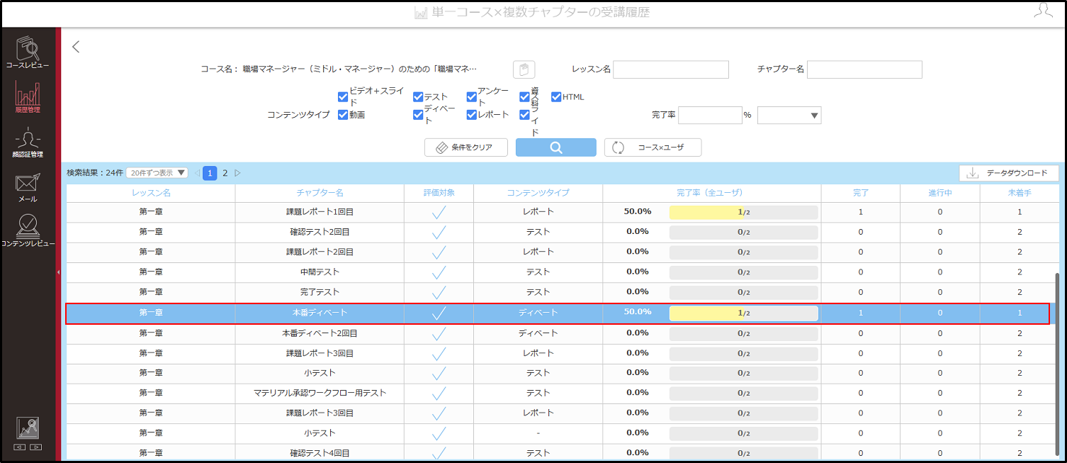Open 顔認証管理 in the sidebar
The width and height of the screenshot is (1067, 463).
click(x=28, y=142)
